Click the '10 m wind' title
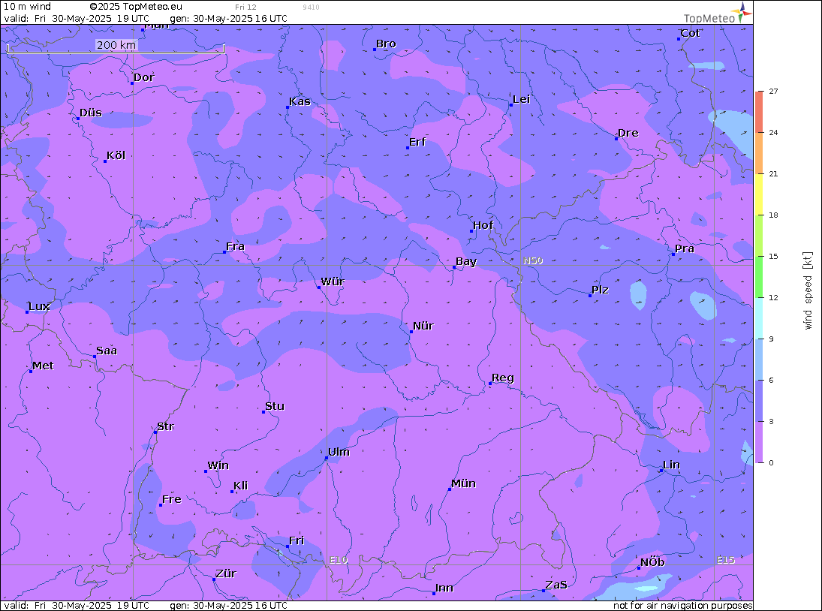This screenshot has width=822, height=611. point(27,6)
